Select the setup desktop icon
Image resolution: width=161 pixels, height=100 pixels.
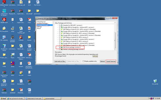(x=13, y=28)
